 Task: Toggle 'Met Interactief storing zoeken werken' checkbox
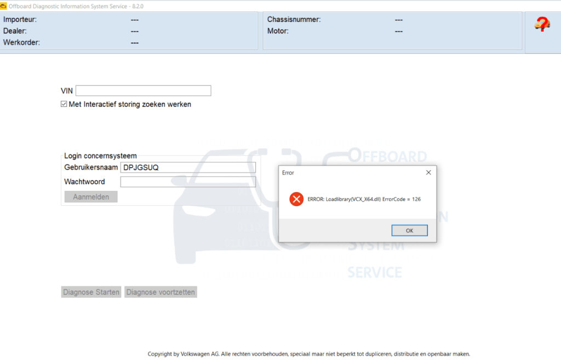click(64, 104)
